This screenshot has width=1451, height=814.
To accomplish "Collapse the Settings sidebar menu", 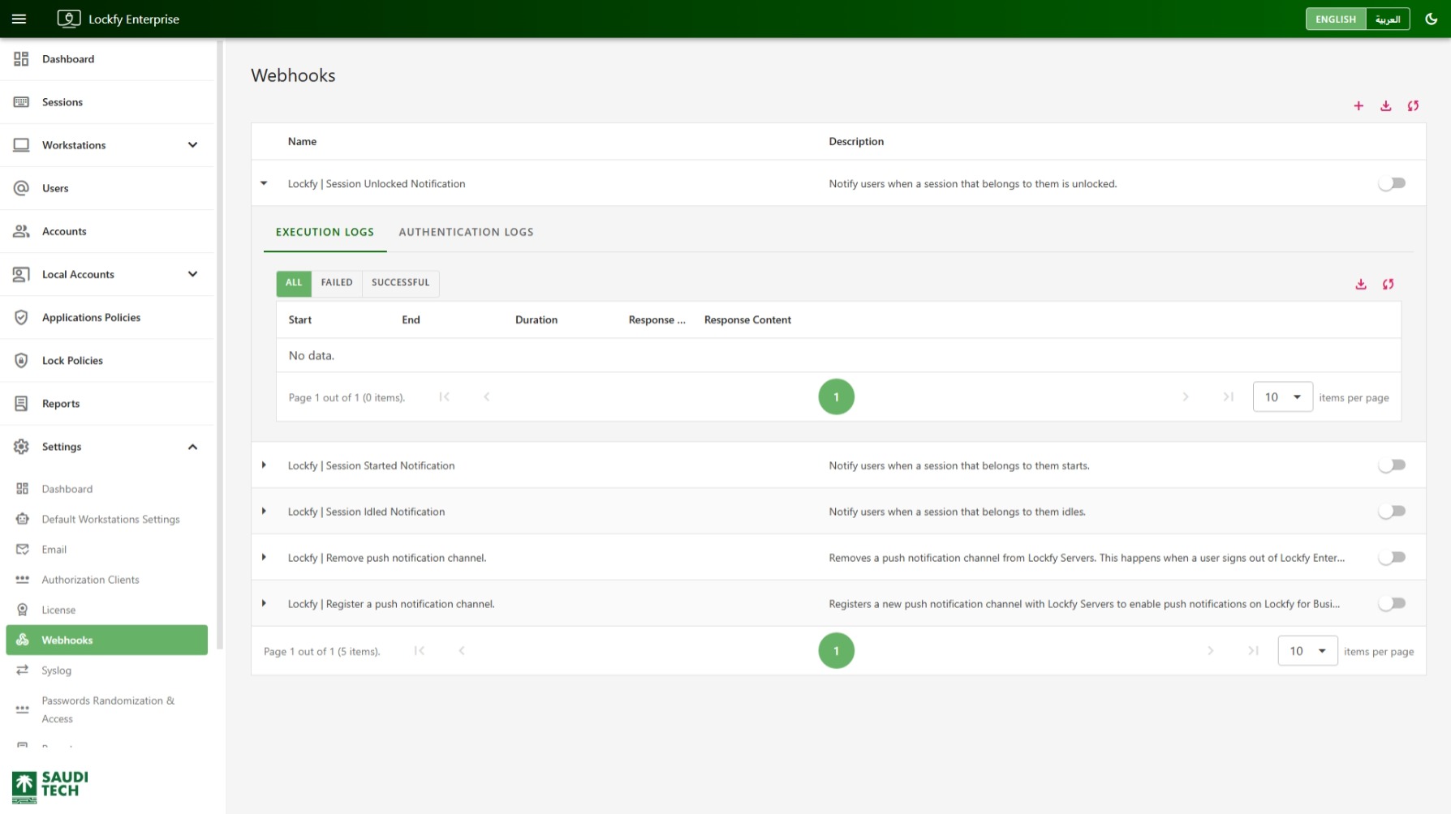I will tap(108, 447).
